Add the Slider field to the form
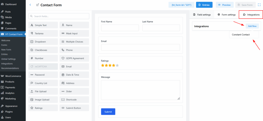263x121 pixels. click(x=74, y=91)
